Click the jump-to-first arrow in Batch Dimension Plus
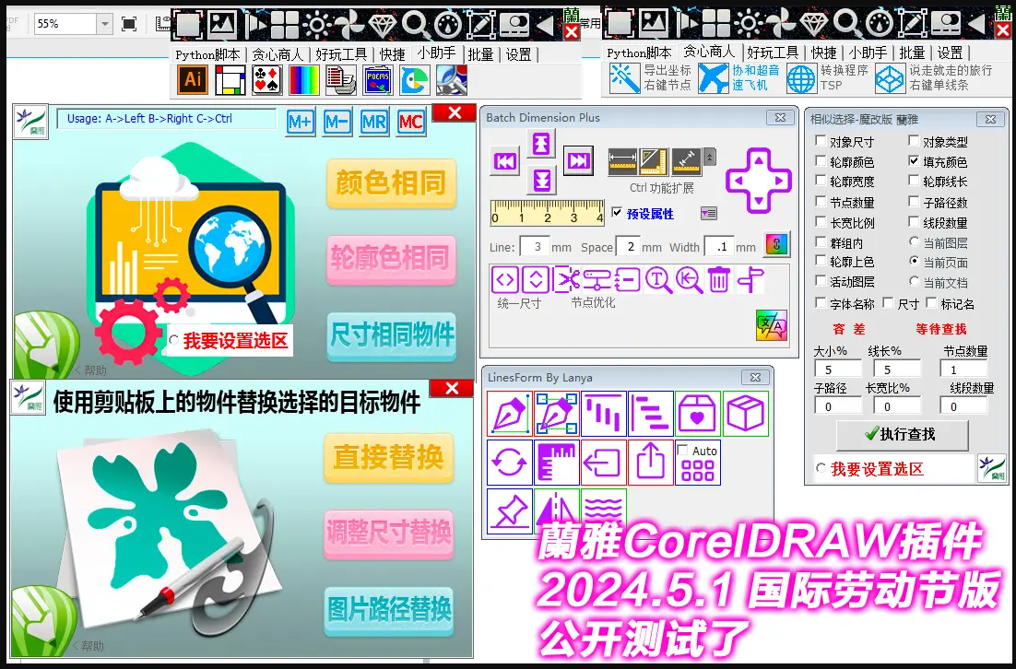Screen dimensions: 1016x669 tap(504, 161)
